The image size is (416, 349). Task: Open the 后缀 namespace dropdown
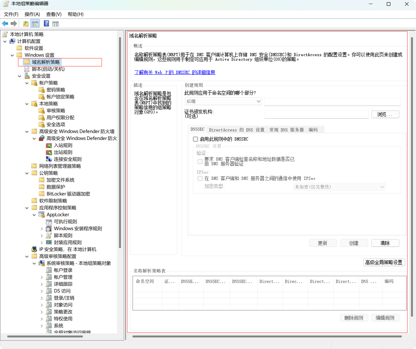223,101
